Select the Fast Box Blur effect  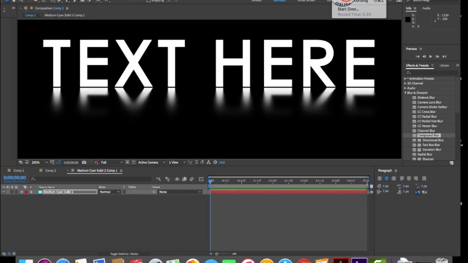[431, 145]
